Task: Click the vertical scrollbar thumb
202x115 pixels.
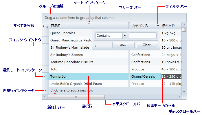Action: point(184,29)
